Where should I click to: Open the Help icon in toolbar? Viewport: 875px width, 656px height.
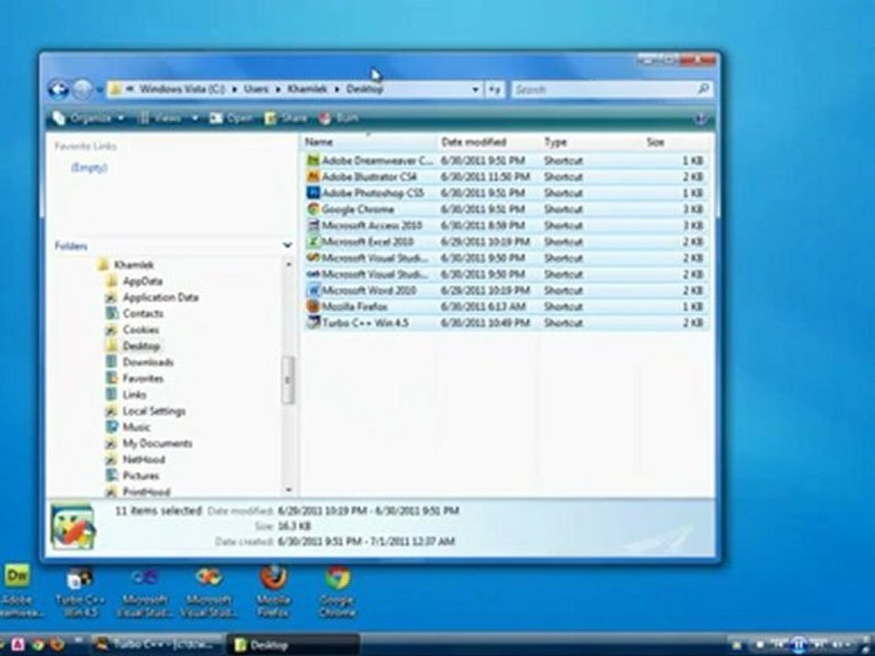(x=702, y=118)
